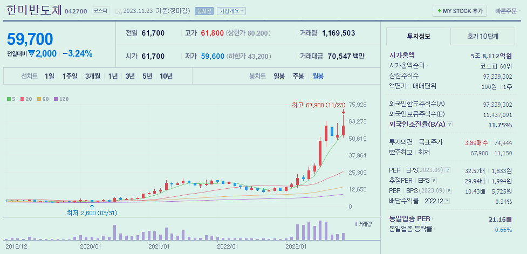527x254 pixels.
Task: Open help icon next to PBR BPS(2023.09)
Action: point(449,191)
